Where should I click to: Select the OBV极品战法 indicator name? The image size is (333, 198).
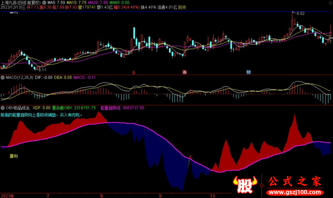17,108
